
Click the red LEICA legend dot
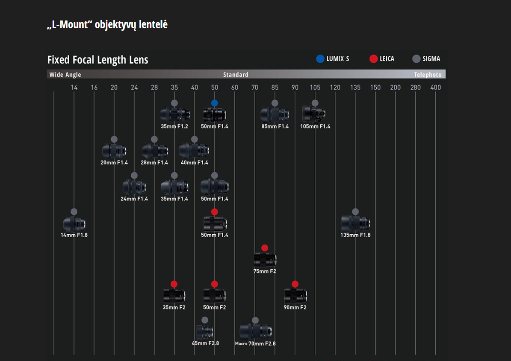(x=373, y=58)
